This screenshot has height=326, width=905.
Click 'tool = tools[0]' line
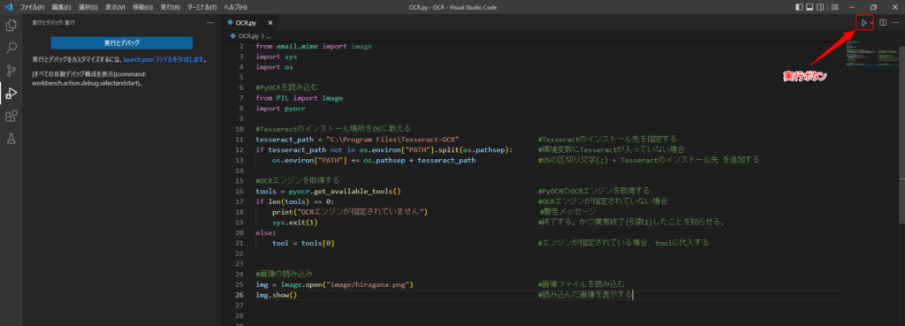303,243
